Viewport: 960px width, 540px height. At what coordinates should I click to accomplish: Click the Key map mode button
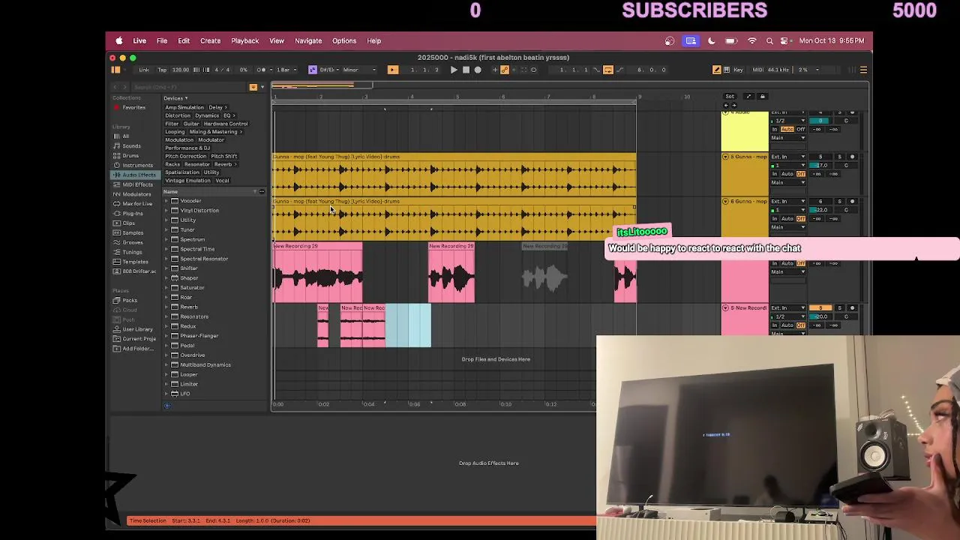tap(738, 70)
